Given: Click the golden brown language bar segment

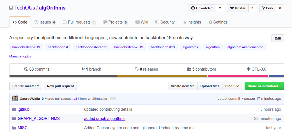Looking at the screenshot, I should (x=162, y=76).
